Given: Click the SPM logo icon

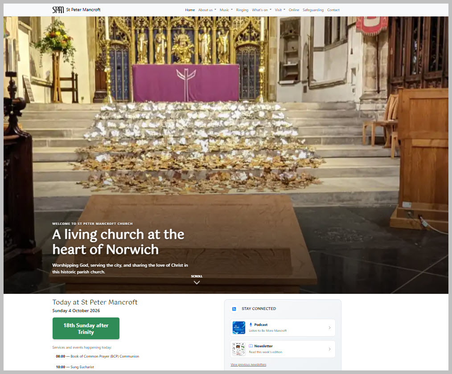Looking at the screenshot, I should (58, 10).
